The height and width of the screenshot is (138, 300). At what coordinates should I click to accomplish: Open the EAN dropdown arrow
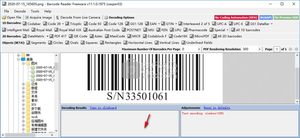point(159,24)
